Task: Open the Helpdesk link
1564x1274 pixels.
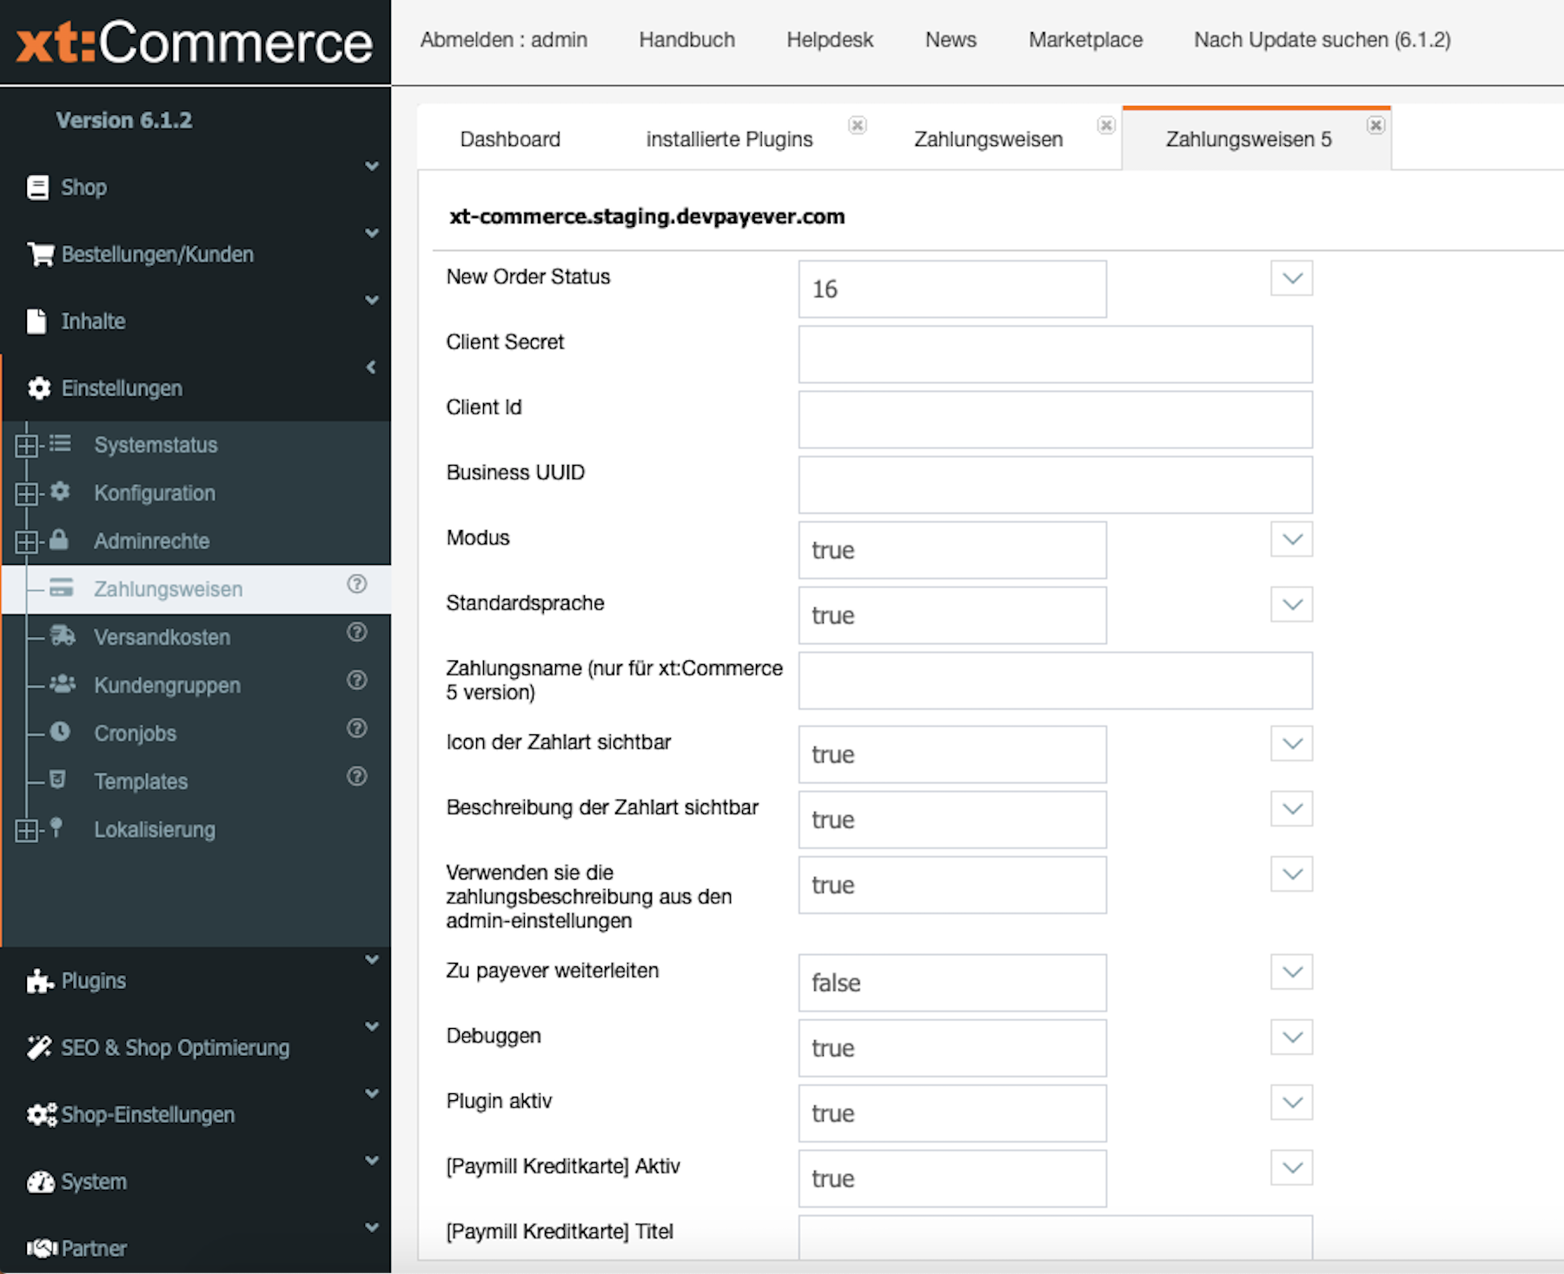Action: tap(830, 40)
